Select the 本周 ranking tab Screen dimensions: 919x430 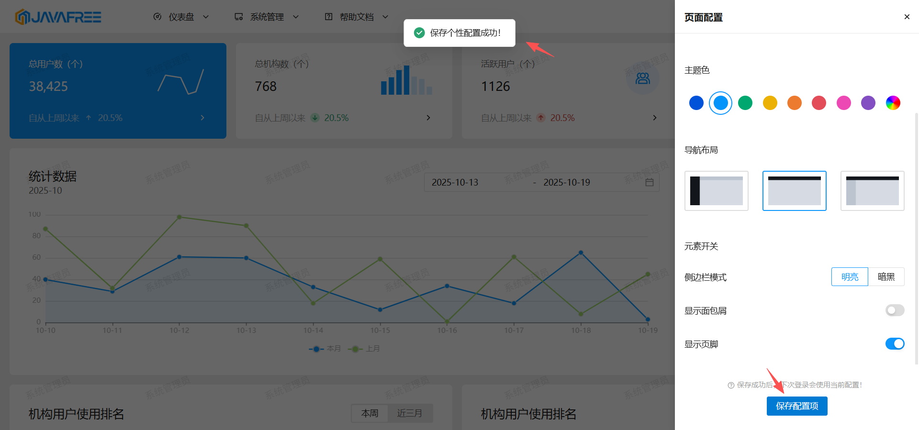coord(370,413)
